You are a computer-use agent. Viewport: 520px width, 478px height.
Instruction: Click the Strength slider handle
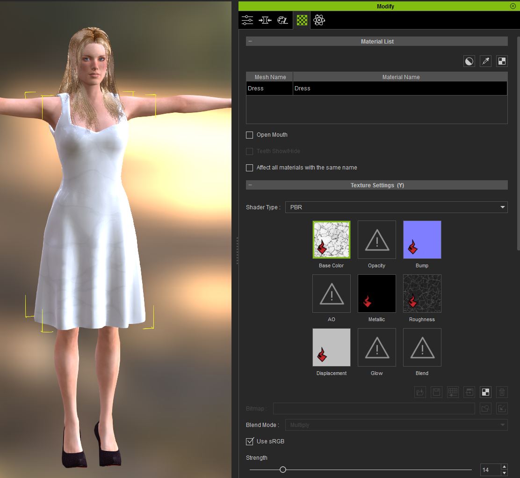[283, 470]
